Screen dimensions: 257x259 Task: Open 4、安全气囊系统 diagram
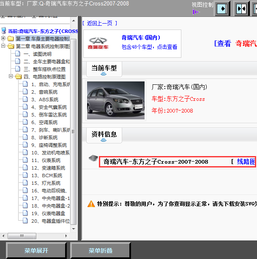tap(49, 107)
